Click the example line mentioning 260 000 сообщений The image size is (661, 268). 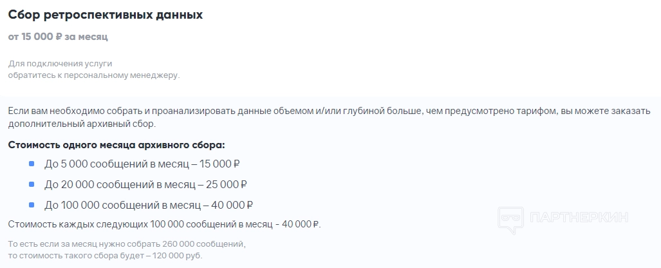click(x=127, y=244)
